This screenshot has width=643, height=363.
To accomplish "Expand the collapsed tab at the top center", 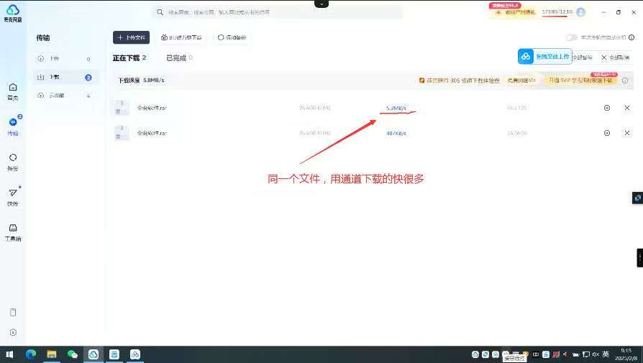I will 321,4.
